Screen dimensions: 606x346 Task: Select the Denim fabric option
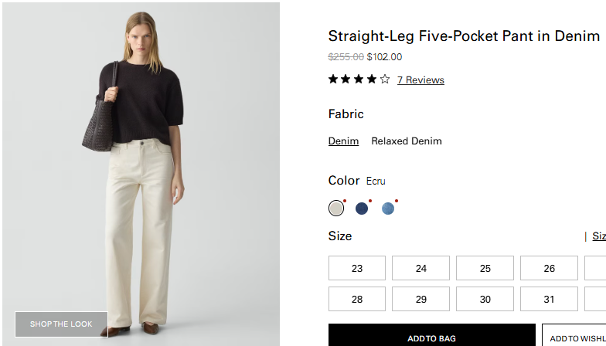(343, 141)
